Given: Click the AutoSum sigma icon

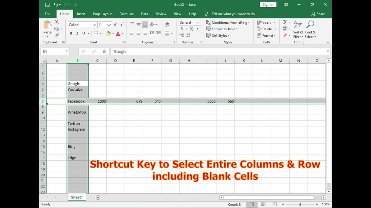Looking at the screenshot, I should point(285,22).
